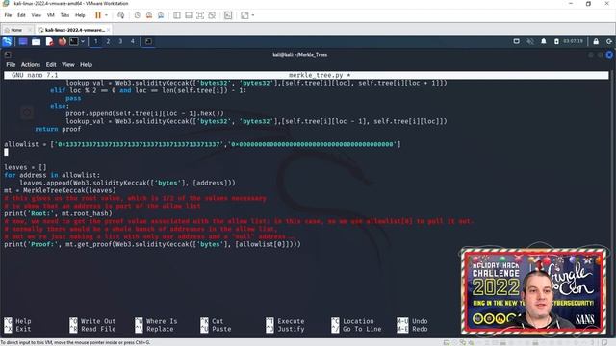The height and width of the screenshot is (346, 616).
Task: Click the allowlist assignment line in nano
Action: 202,144
